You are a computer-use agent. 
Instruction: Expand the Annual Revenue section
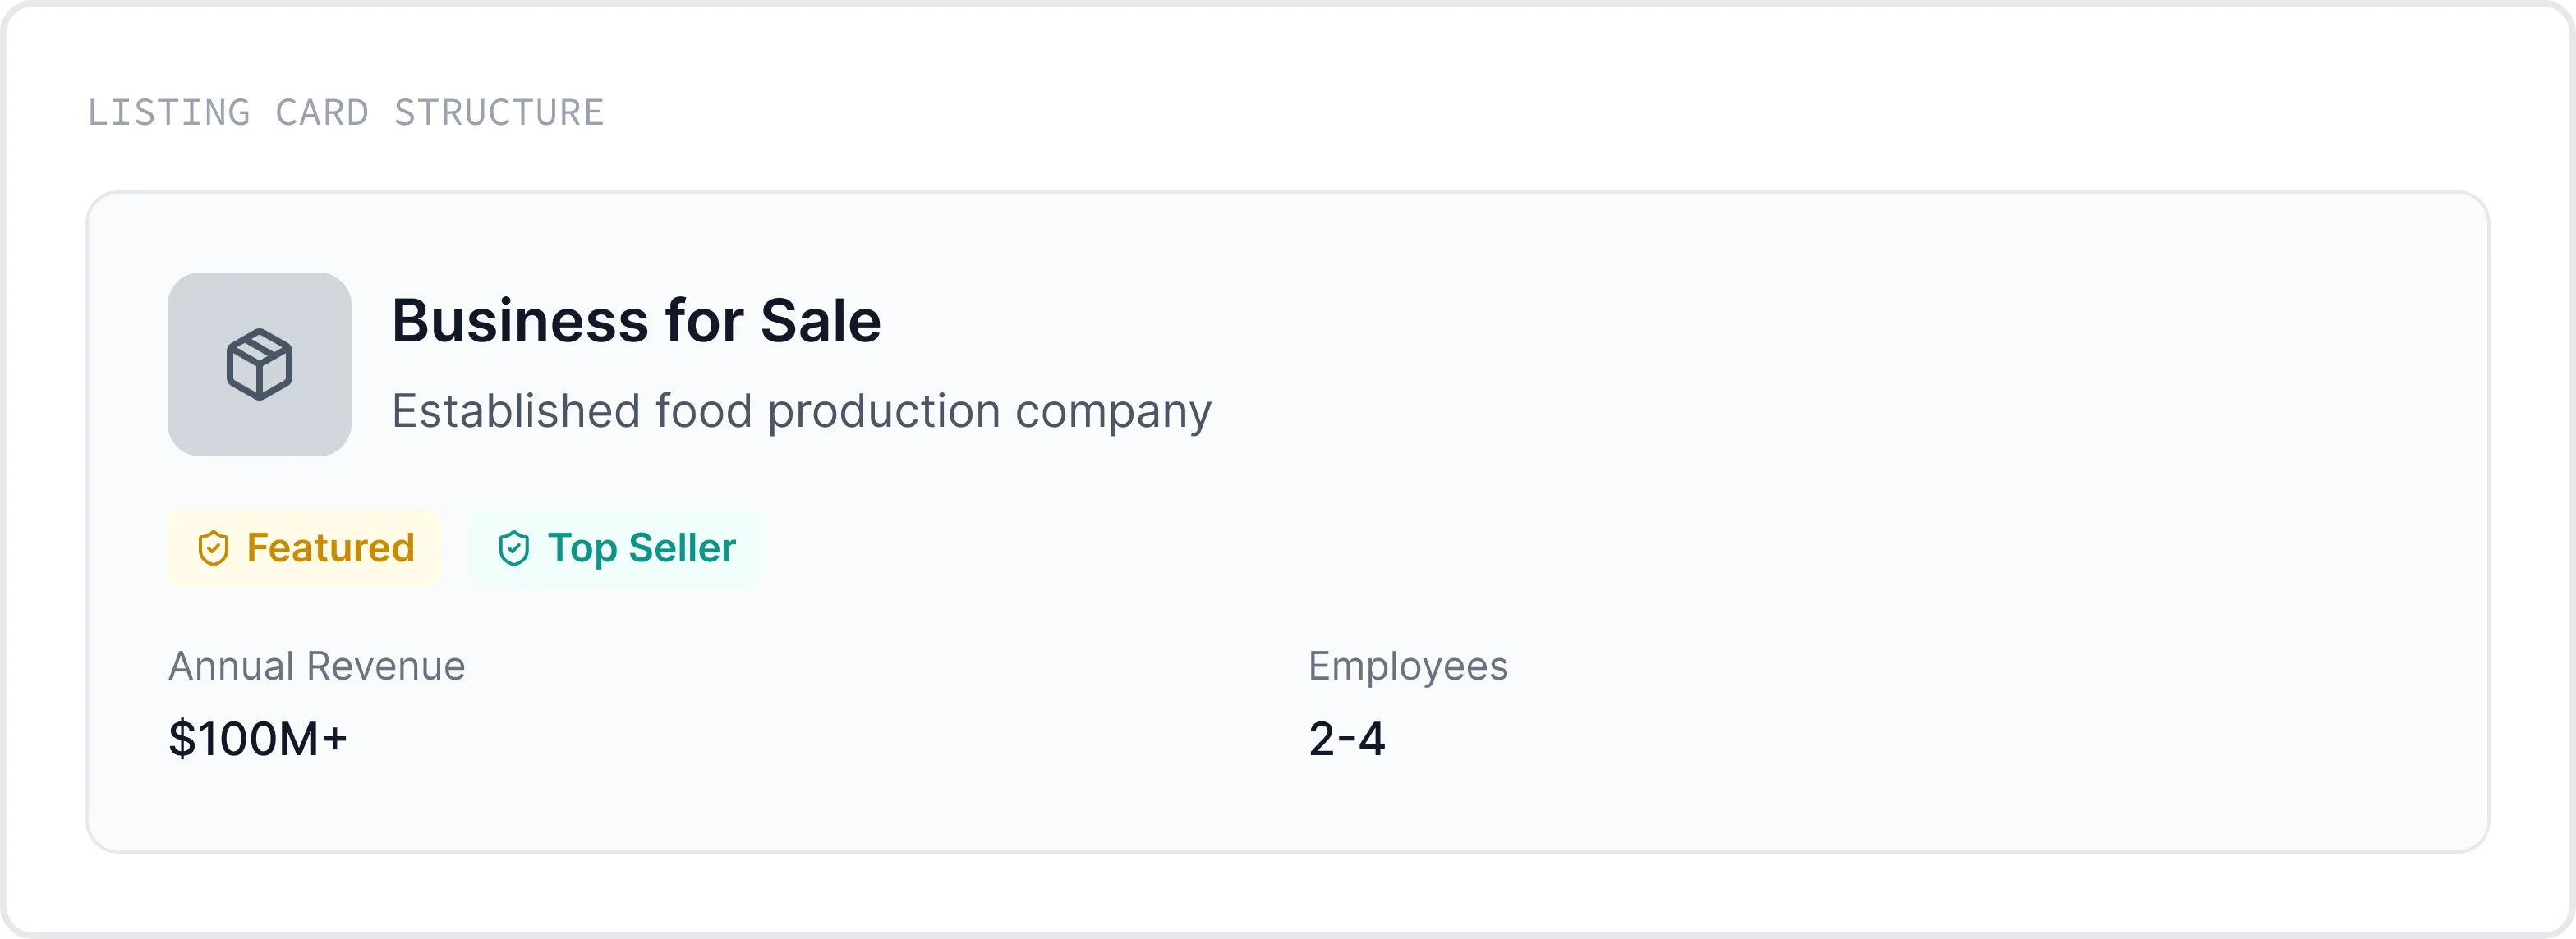click(x=317, y=666)
